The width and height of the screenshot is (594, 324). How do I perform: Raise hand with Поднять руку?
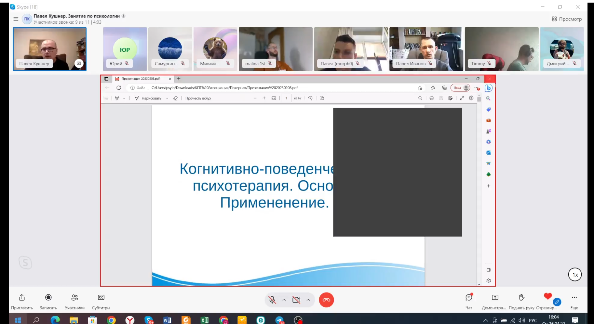521,297
